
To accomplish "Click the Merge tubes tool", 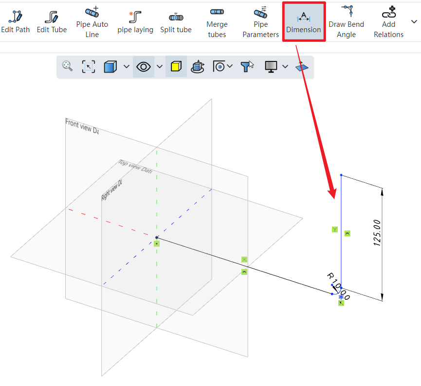I will click(217, 22).
